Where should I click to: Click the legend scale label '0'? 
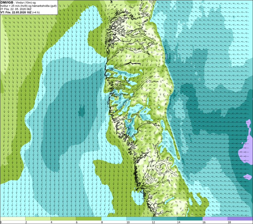coord(1,222)
